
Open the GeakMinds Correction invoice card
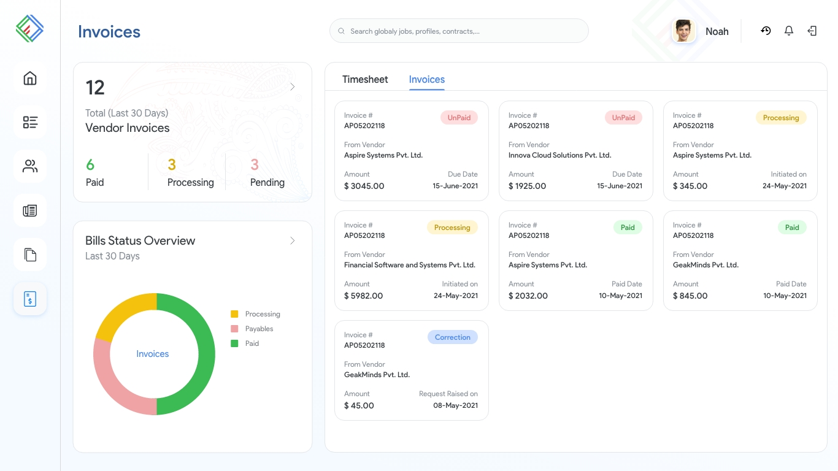click(x=411, y=370)
